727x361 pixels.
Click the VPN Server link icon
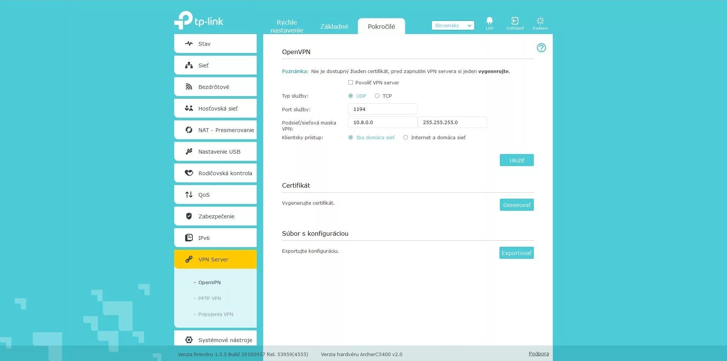[x=189, y=259]
